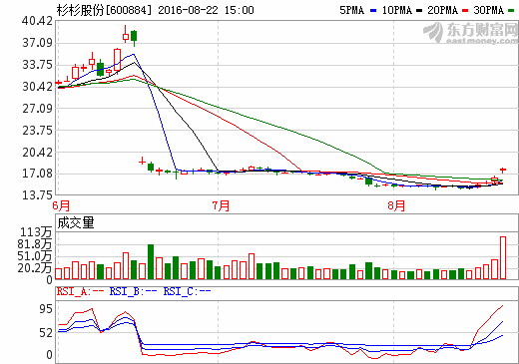The image size is (519, 364).
Task: Click the black 10PMA legend swatch
Action: pos(419,11)
